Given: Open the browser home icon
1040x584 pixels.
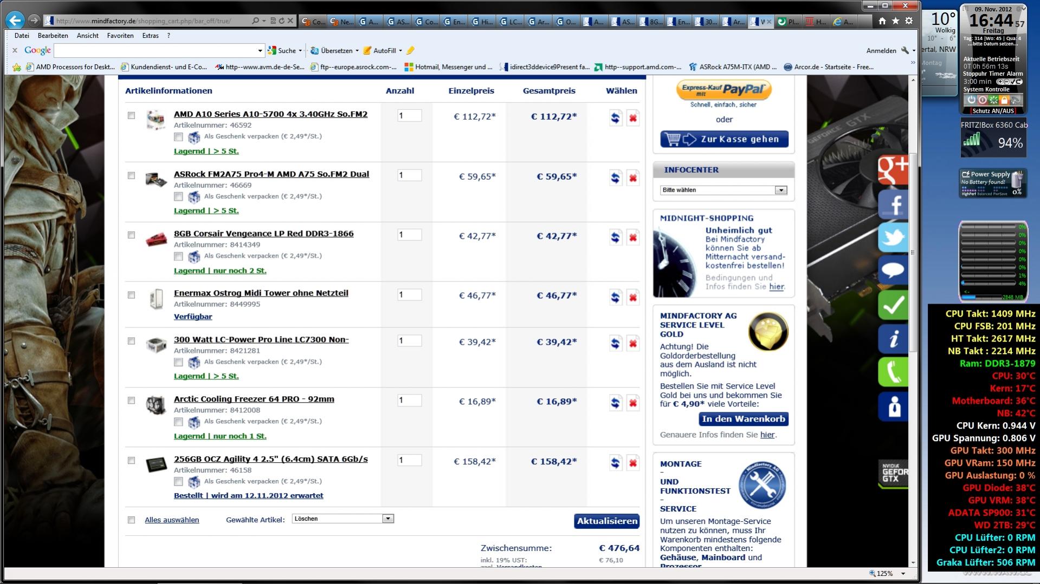Looking at the screenshot, I should point(882,21).
